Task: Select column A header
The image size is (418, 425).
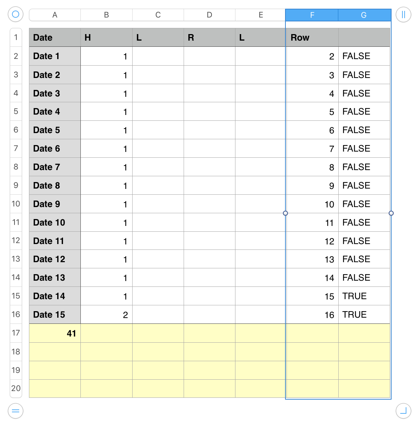Action: [x=55, y=15]
